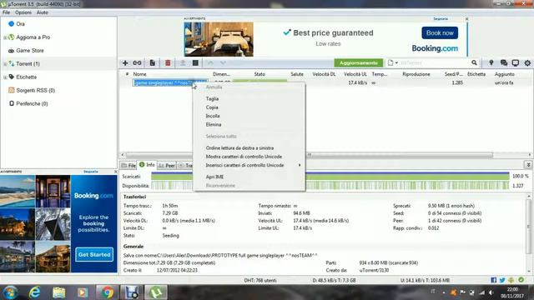534x300 pixels.
Task: Choose Copia from context menu
Action: tap(212, 107)
